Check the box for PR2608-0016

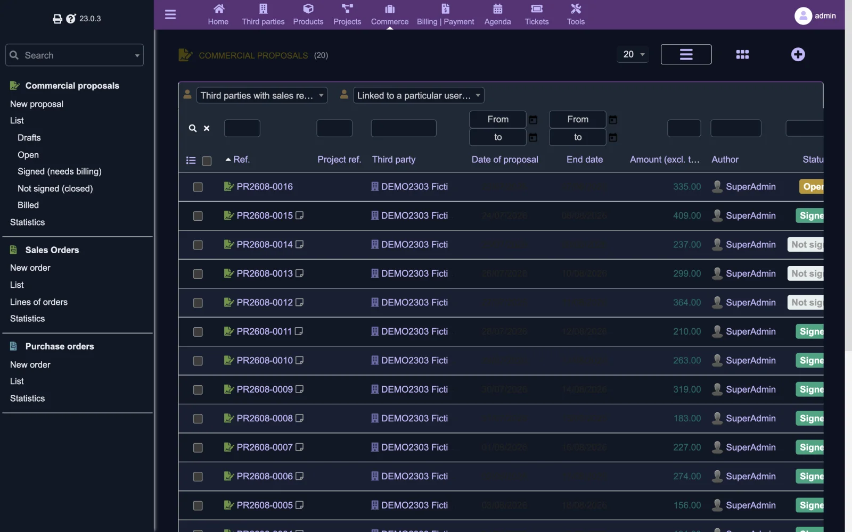pyautogui.click(x=198, y=187)
